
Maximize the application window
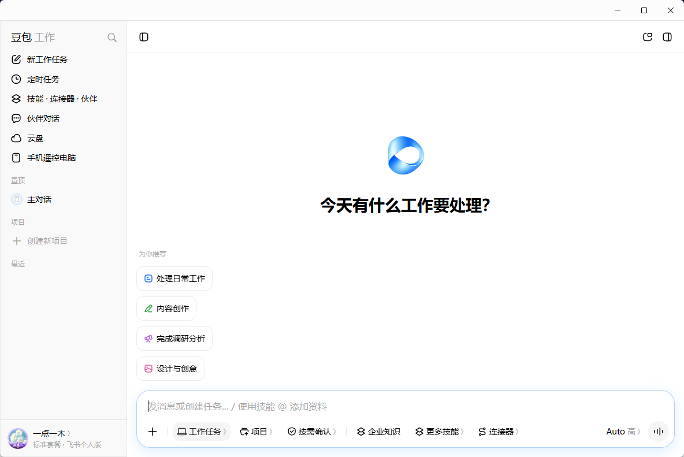[644, 10]
